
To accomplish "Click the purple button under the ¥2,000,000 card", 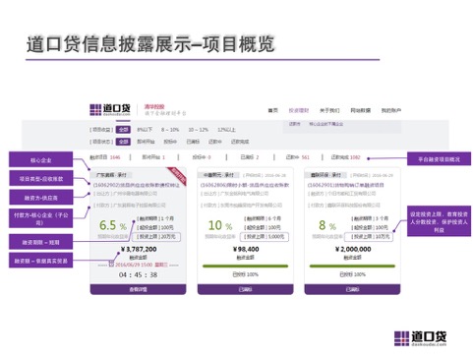I will pyautogui.click(x=352, y=289).
